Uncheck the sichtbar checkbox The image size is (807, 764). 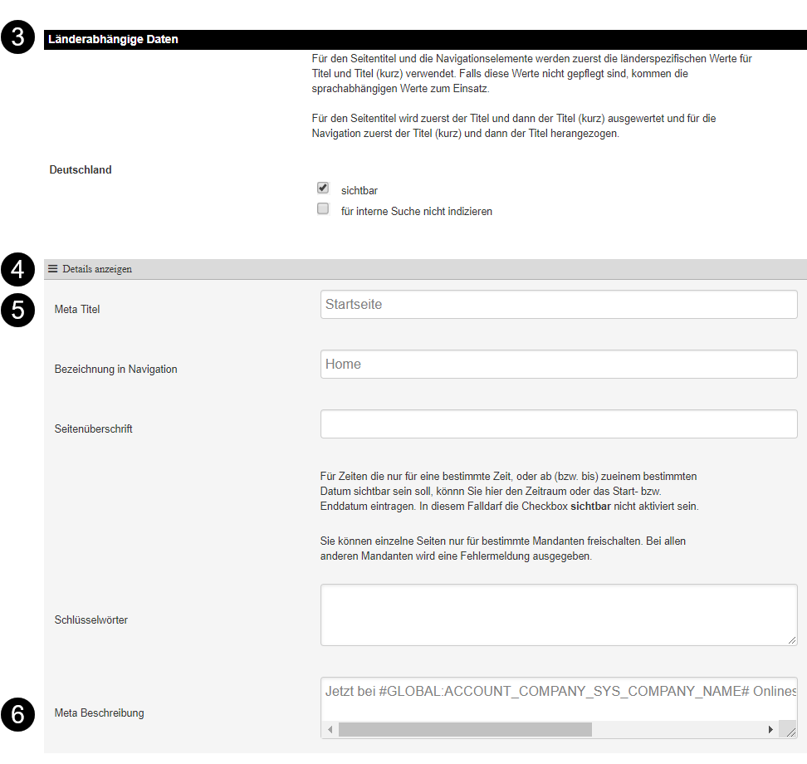point(323,189)
